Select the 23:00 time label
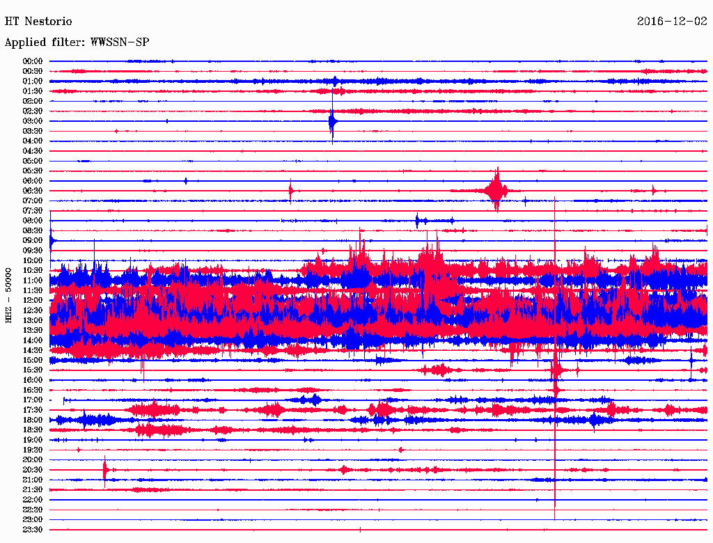 point(33,520)
